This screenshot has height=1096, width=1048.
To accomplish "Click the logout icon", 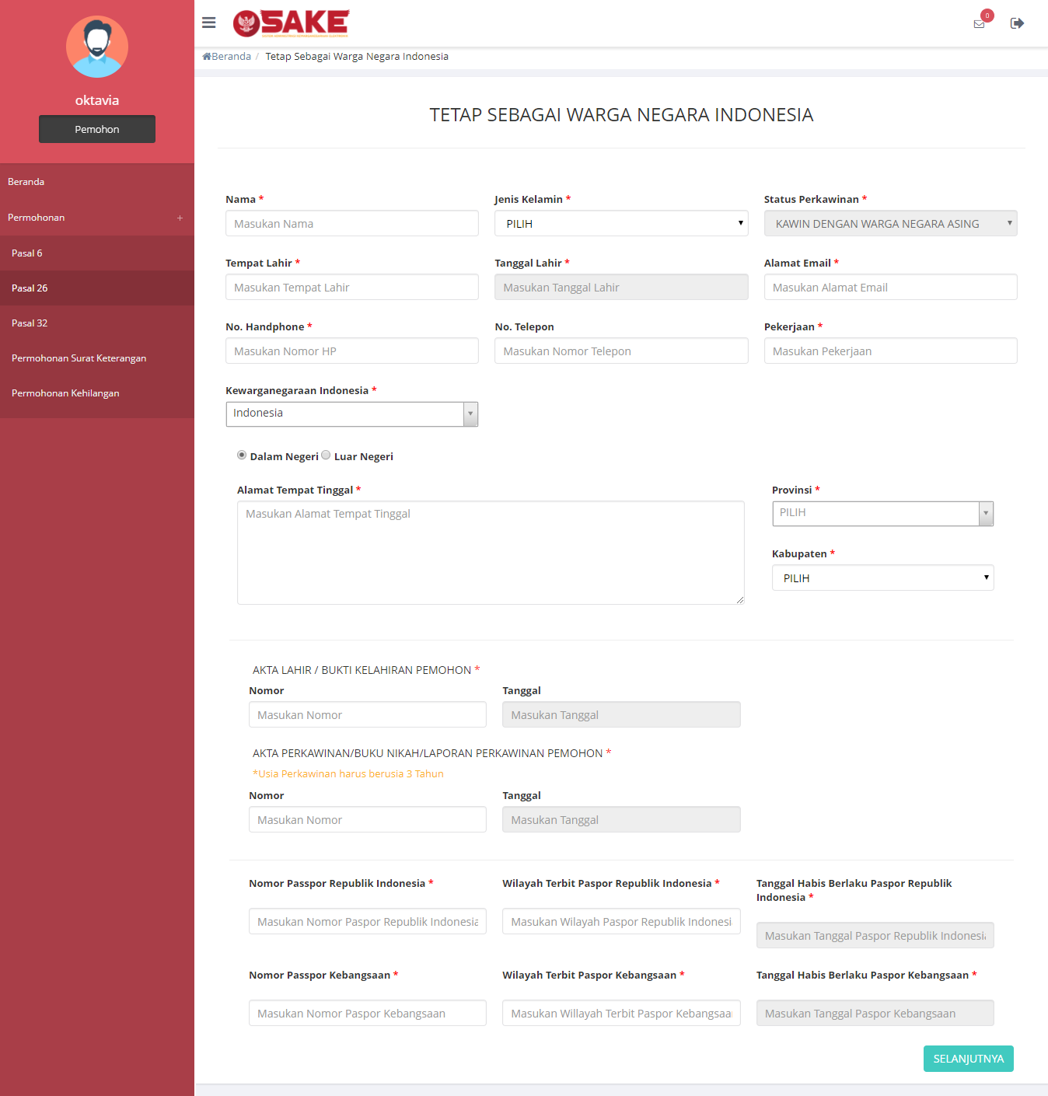I will point(1016,23).
